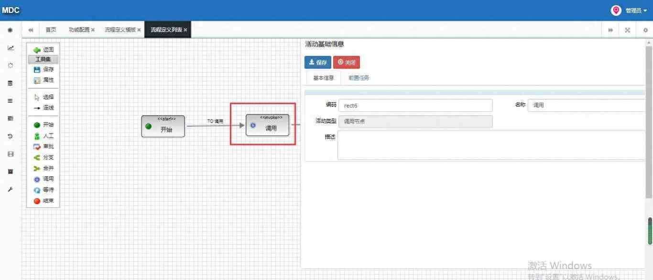This screenshot has width=653, height=280.
Task: Switch to the 首页 tab
Action: click(x=51, y=30)
